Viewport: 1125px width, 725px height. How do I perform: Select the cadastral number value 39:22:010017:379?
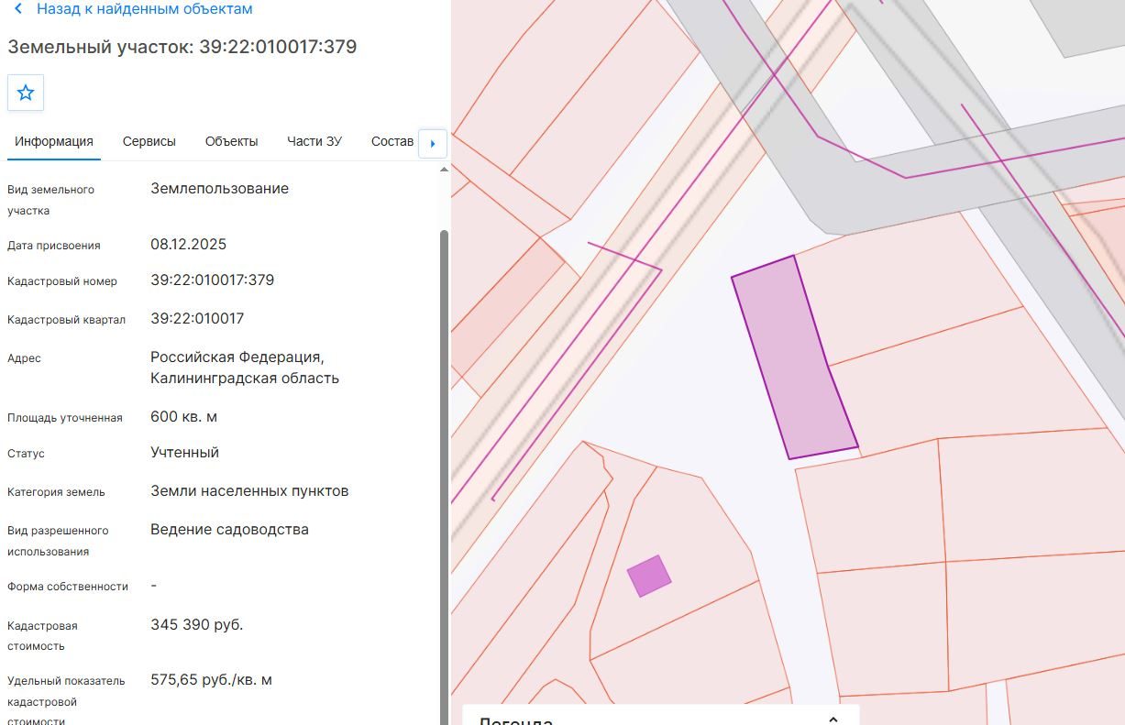pos(213,280)
